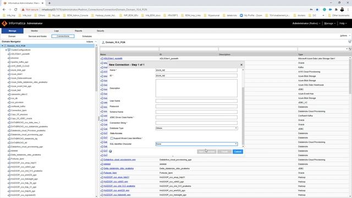Click the Test Connection button
352x198 pixels.
coord(207,152)
